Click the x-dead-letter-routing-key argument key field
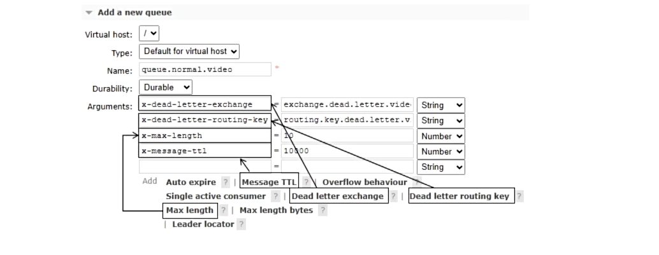659x255 pixels. 205,120
